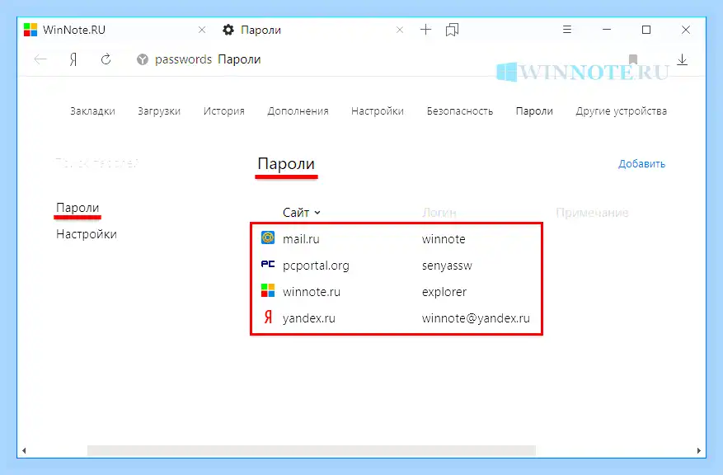Click the Примечание column header
This screenshot has width=723, height=475.
[x=592, y=213]
